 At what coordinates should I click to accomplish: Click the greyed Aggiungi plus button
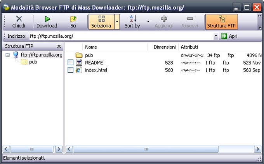tap(164, 22)
